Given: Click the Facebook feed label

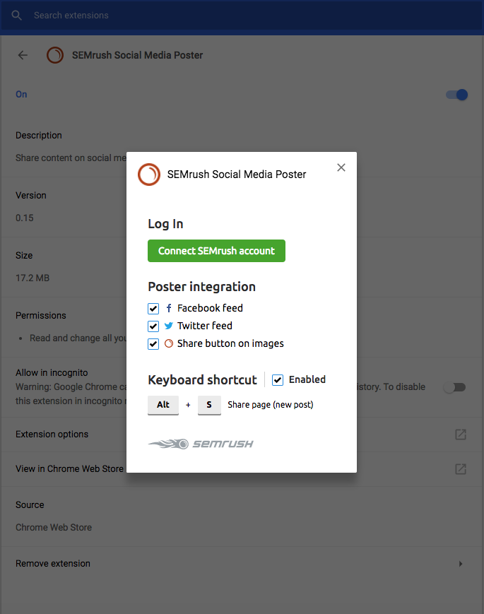Looking at the screenshot, I should 210,308.
